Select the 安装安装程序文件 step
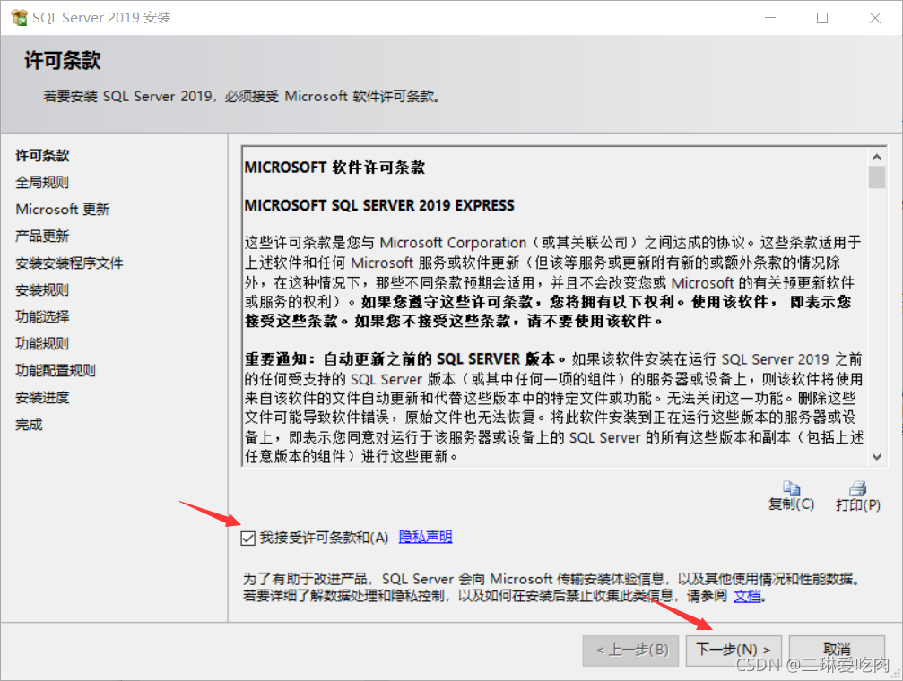The image size is (903, 681). [69, 263]
